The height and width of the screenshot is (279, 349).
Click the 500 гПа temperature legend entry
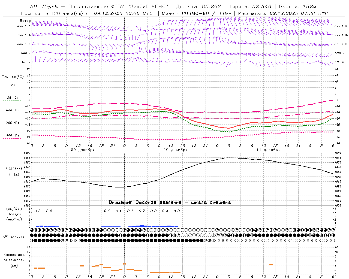click(13, 136)
